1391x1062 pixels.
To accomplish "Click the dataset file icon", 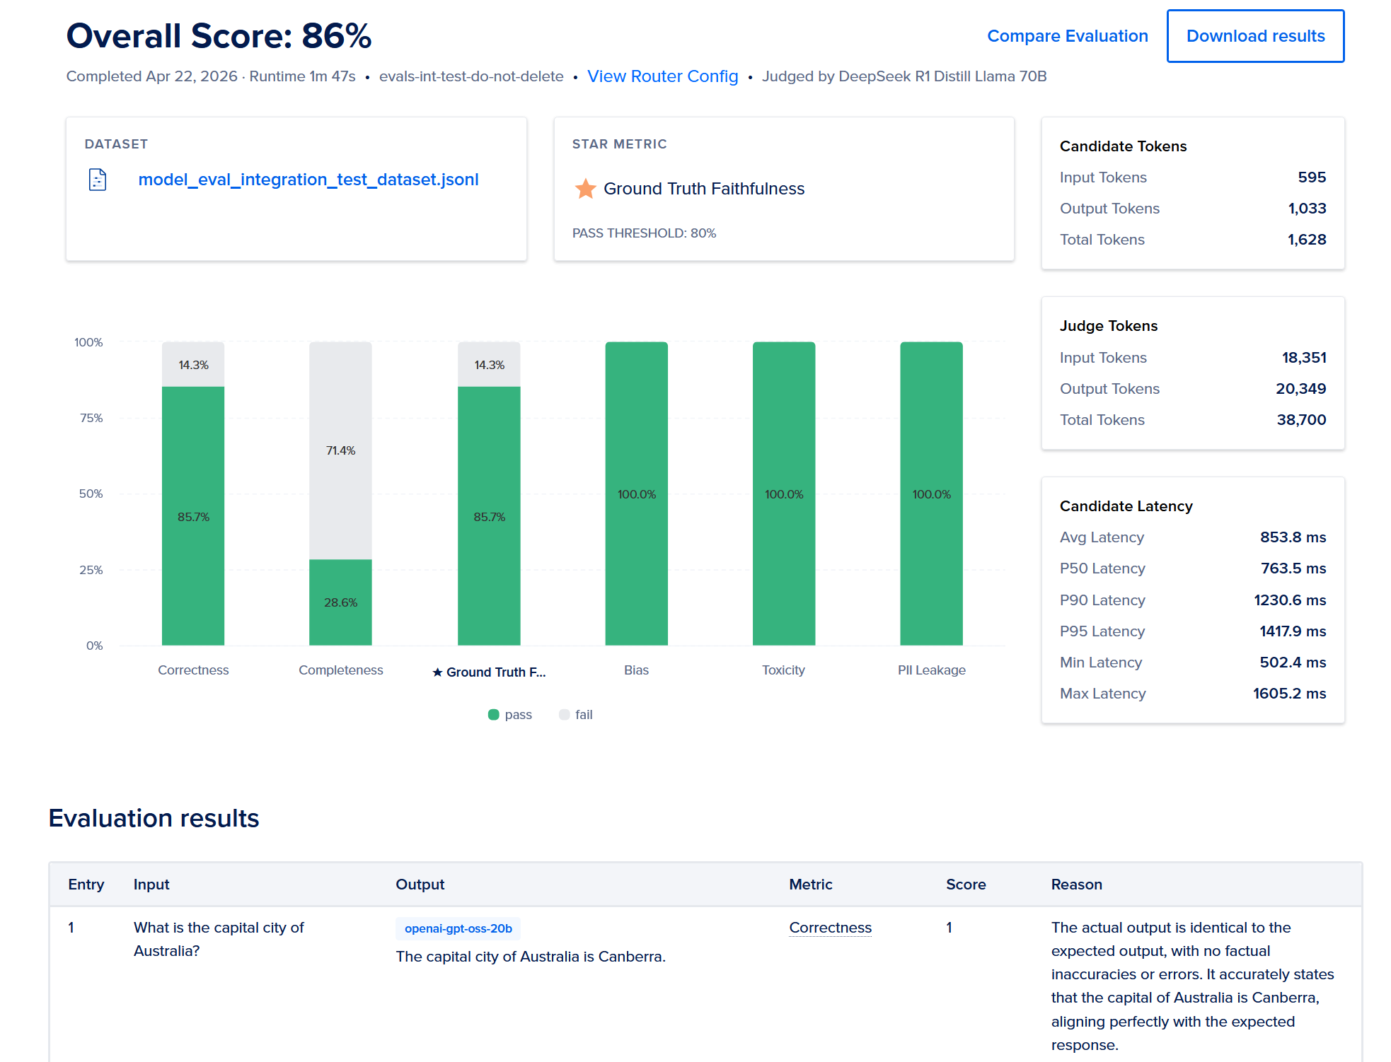I will [98, 180].
